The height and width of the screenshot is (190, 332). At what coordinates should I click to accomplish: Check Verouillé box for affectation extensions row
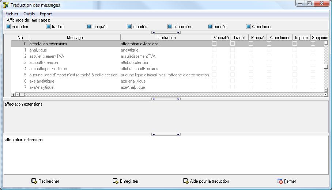click(214, 43)
